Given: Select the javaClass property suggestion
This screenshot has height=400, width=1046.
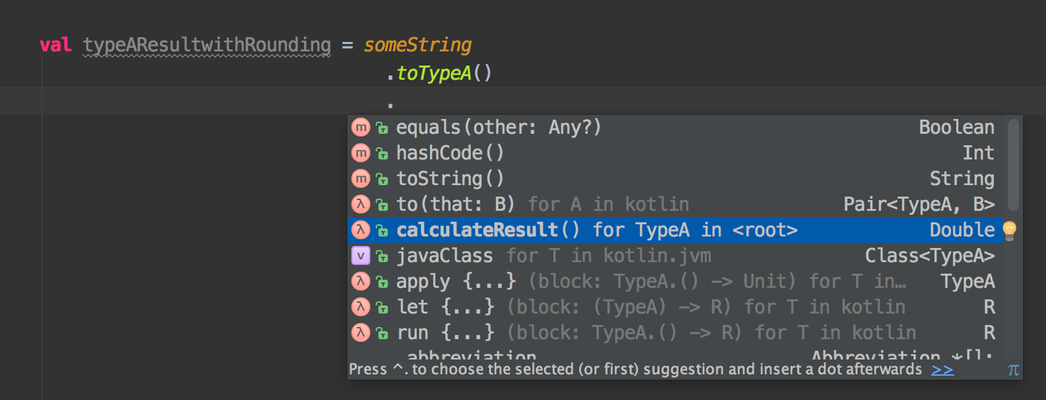Looking at the screenshot, I should [x=444, y=255].
